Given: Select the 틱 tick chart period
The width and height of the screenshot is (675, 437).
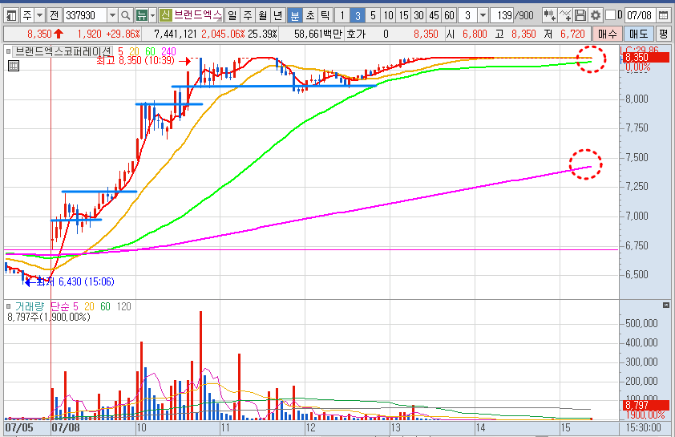Looking at the screenshot, I should point(325,16).
